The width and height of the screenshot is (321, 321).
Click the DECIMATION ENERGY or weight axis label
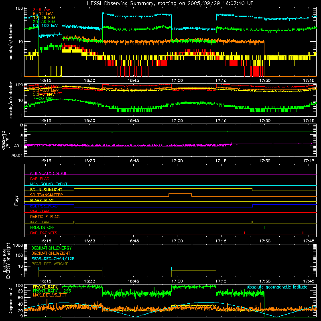coord(6,260)
